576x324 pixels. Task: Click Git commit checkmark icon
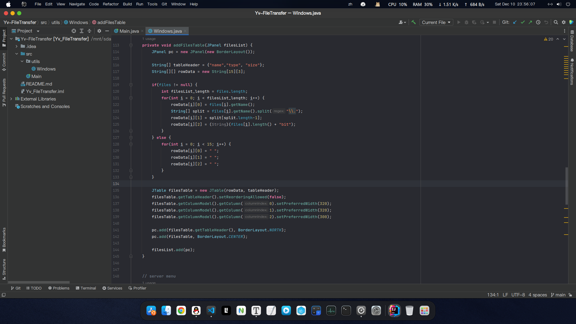pos(523,22)
